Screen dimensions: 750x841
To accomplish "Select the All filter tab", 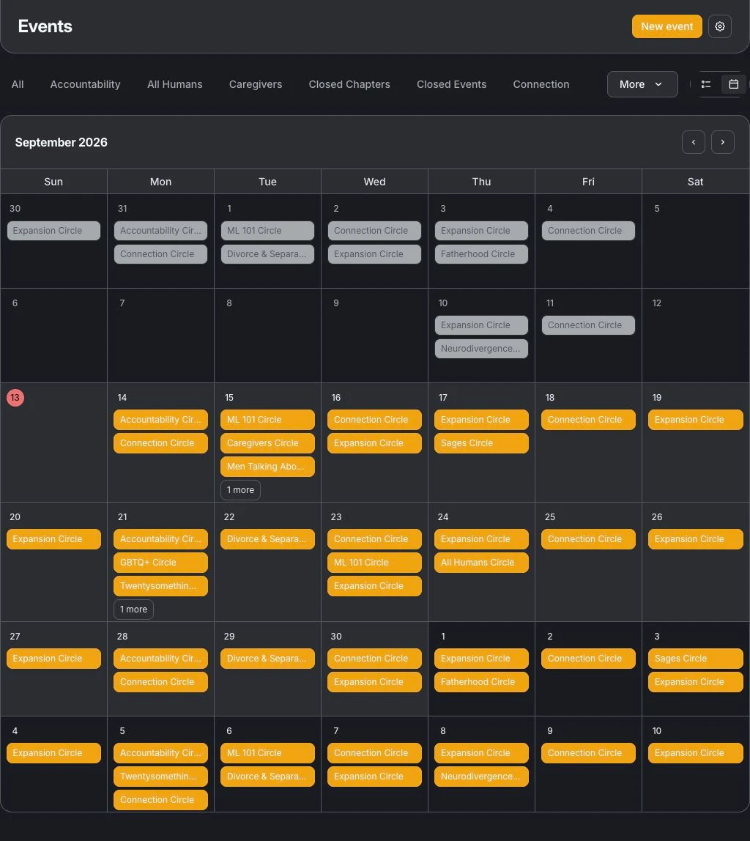I will 18,84.
